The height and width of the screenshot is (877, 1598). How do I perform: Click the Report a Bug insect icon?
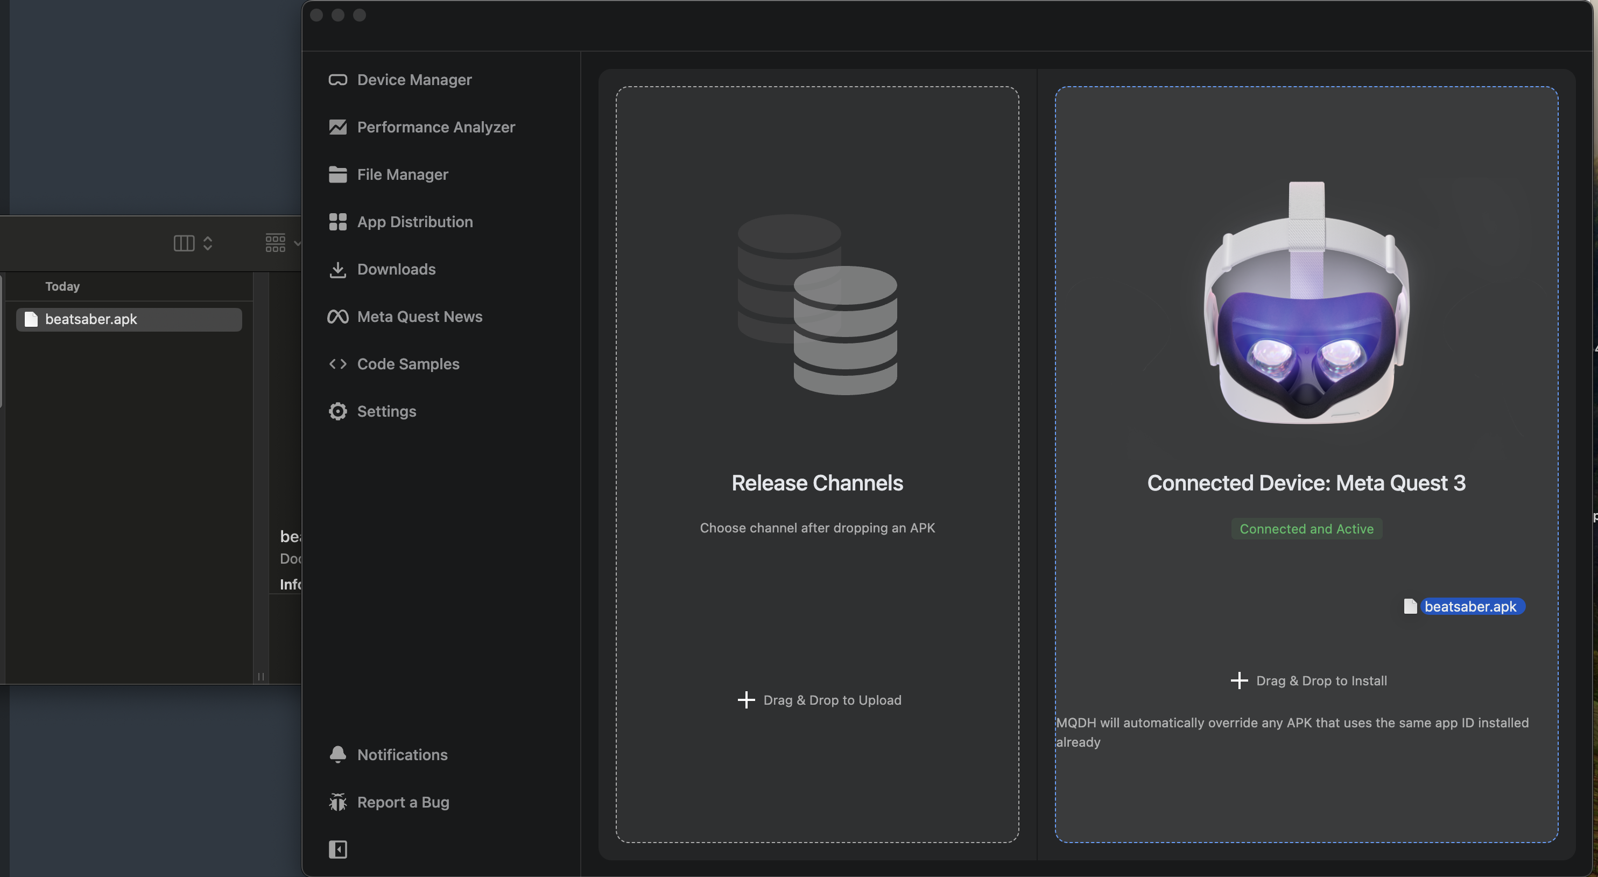[x=337, y=803]
